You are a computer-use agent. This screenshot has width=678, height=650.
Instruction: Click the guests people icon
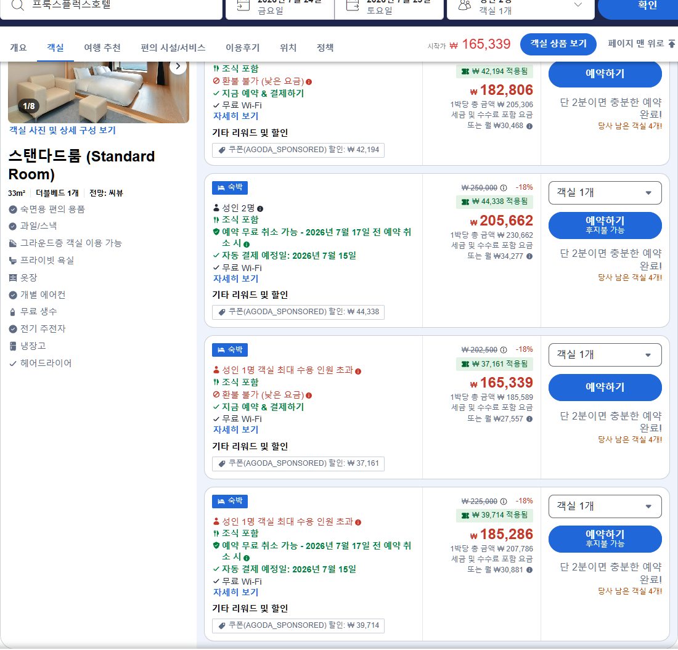pyautogui.click(x=465, y=5)
